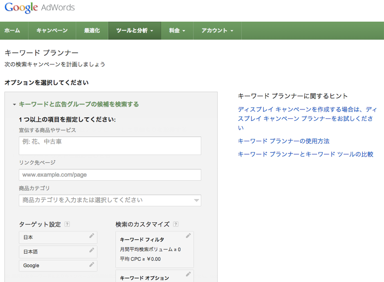Screen dimensions: 384x282
Task: Open the ディスプレイ キャンペーン プランナー hint link
Action: pyautogui.click(x=308, y=119)
